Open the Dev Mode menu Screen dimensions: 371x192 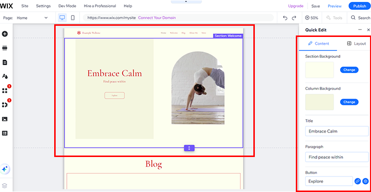[x=67, y=6]
